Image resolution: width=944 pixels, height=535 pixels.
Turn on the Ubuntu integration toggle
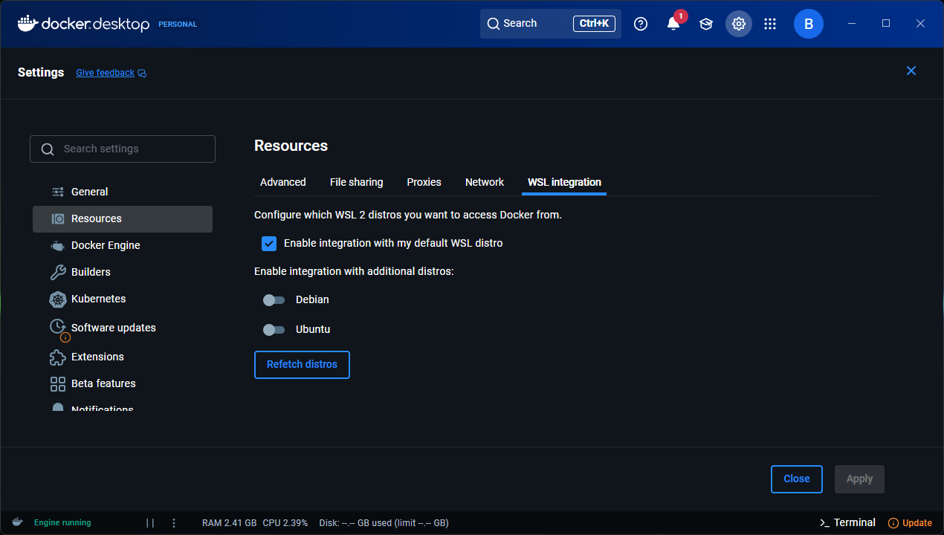click(x=274, y=330)
